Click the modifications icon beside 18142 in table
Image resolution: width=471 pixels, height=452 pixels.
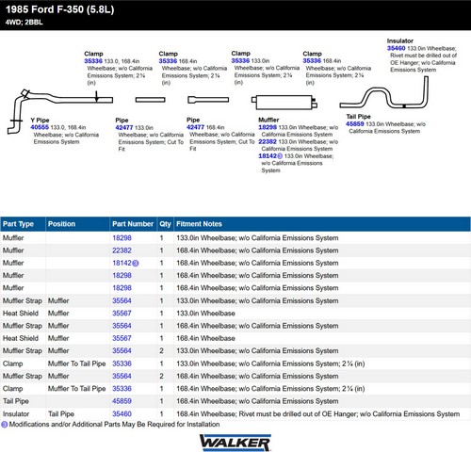[136, 264]
